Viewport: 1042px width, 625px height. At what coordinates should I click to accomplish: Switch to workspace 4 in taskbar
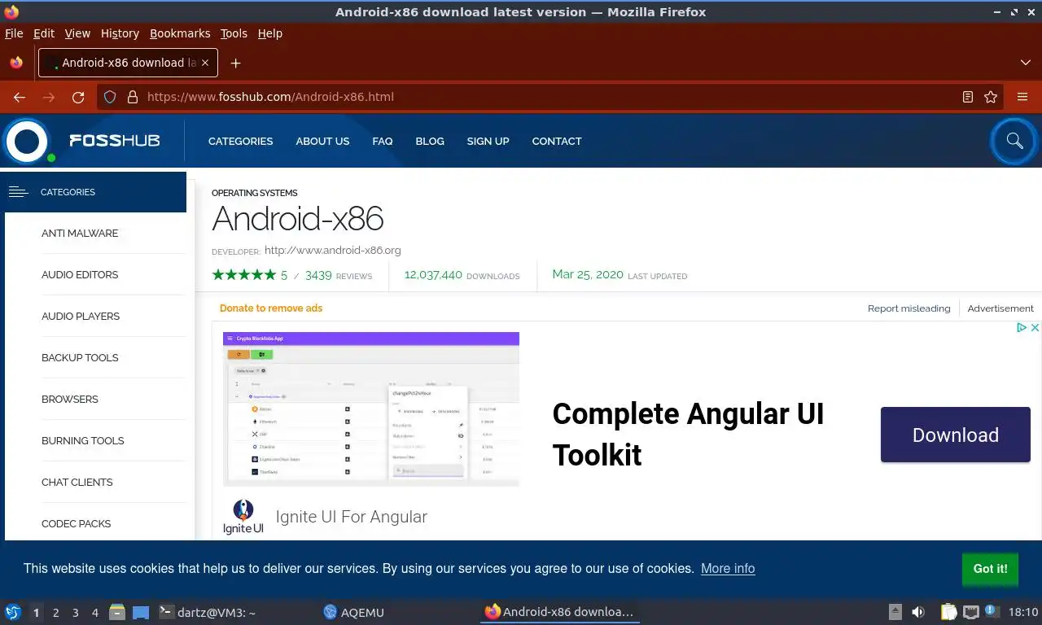95,613
